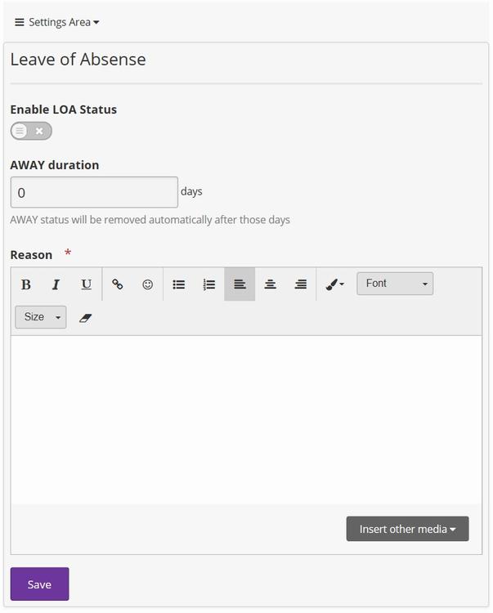Insert a bulleted list
Screen dimensions: 493x613
point(179,284)
